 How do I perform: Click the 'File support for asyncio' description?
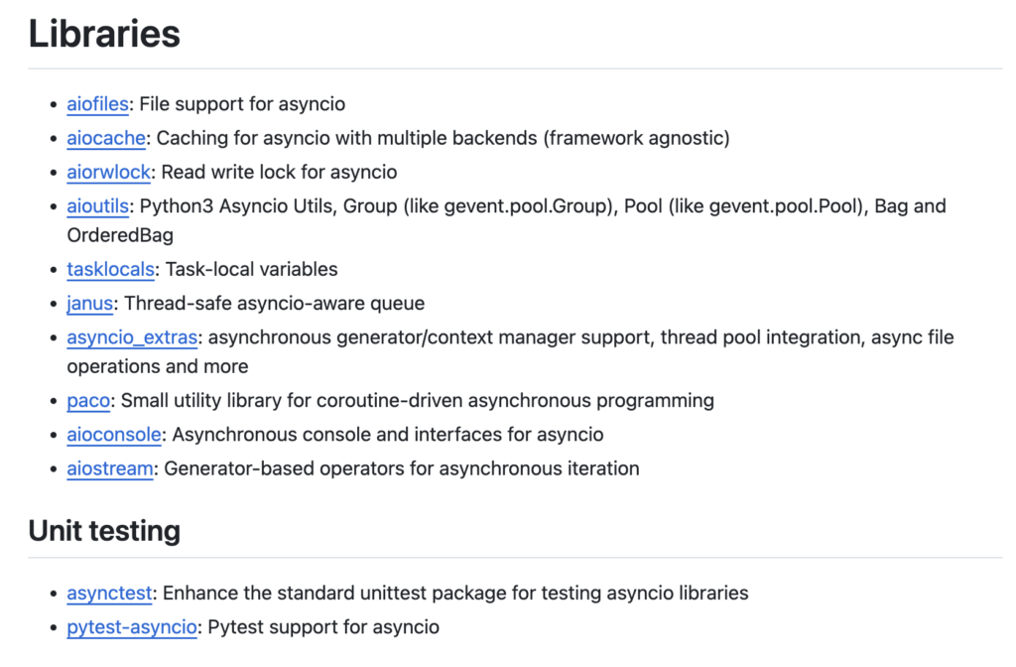coord(242,104)
